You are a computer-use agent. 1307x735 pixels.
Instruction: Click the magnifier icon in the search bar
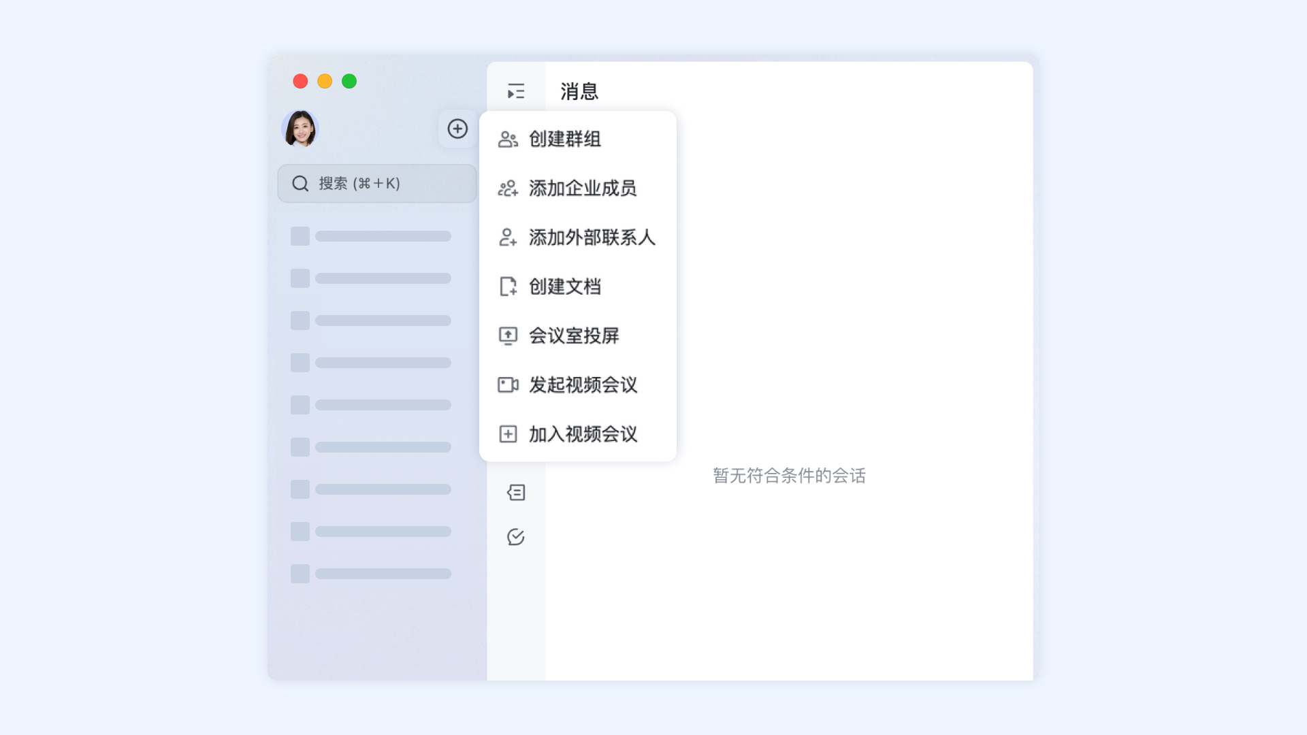[300, 183]
